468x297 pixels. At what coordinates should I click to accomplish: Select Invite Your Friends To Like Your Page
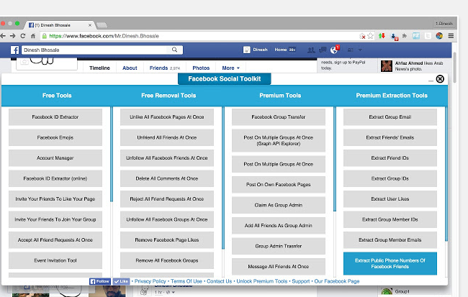(55, 199)
